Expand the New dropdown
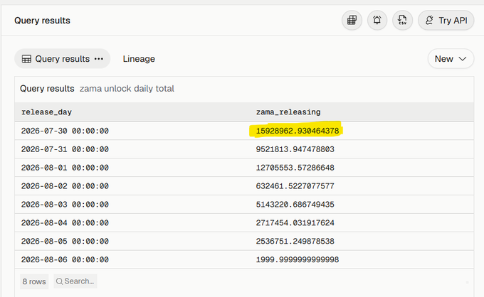Viewport: 484px width, 297px height. point(451,59)
